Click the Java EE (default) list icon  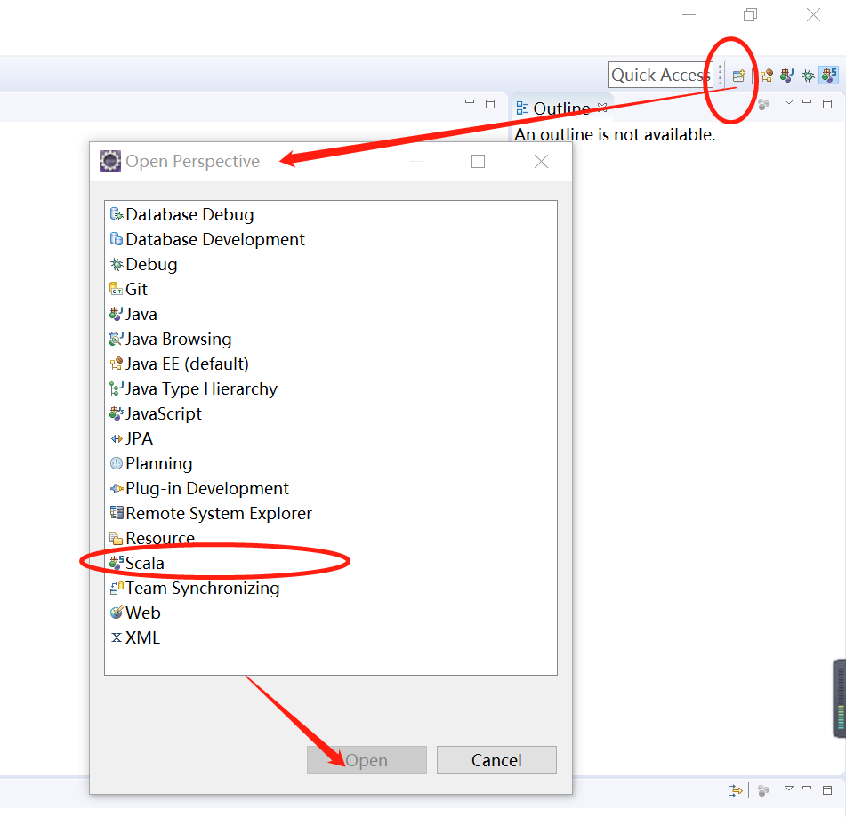click(117, 364)
